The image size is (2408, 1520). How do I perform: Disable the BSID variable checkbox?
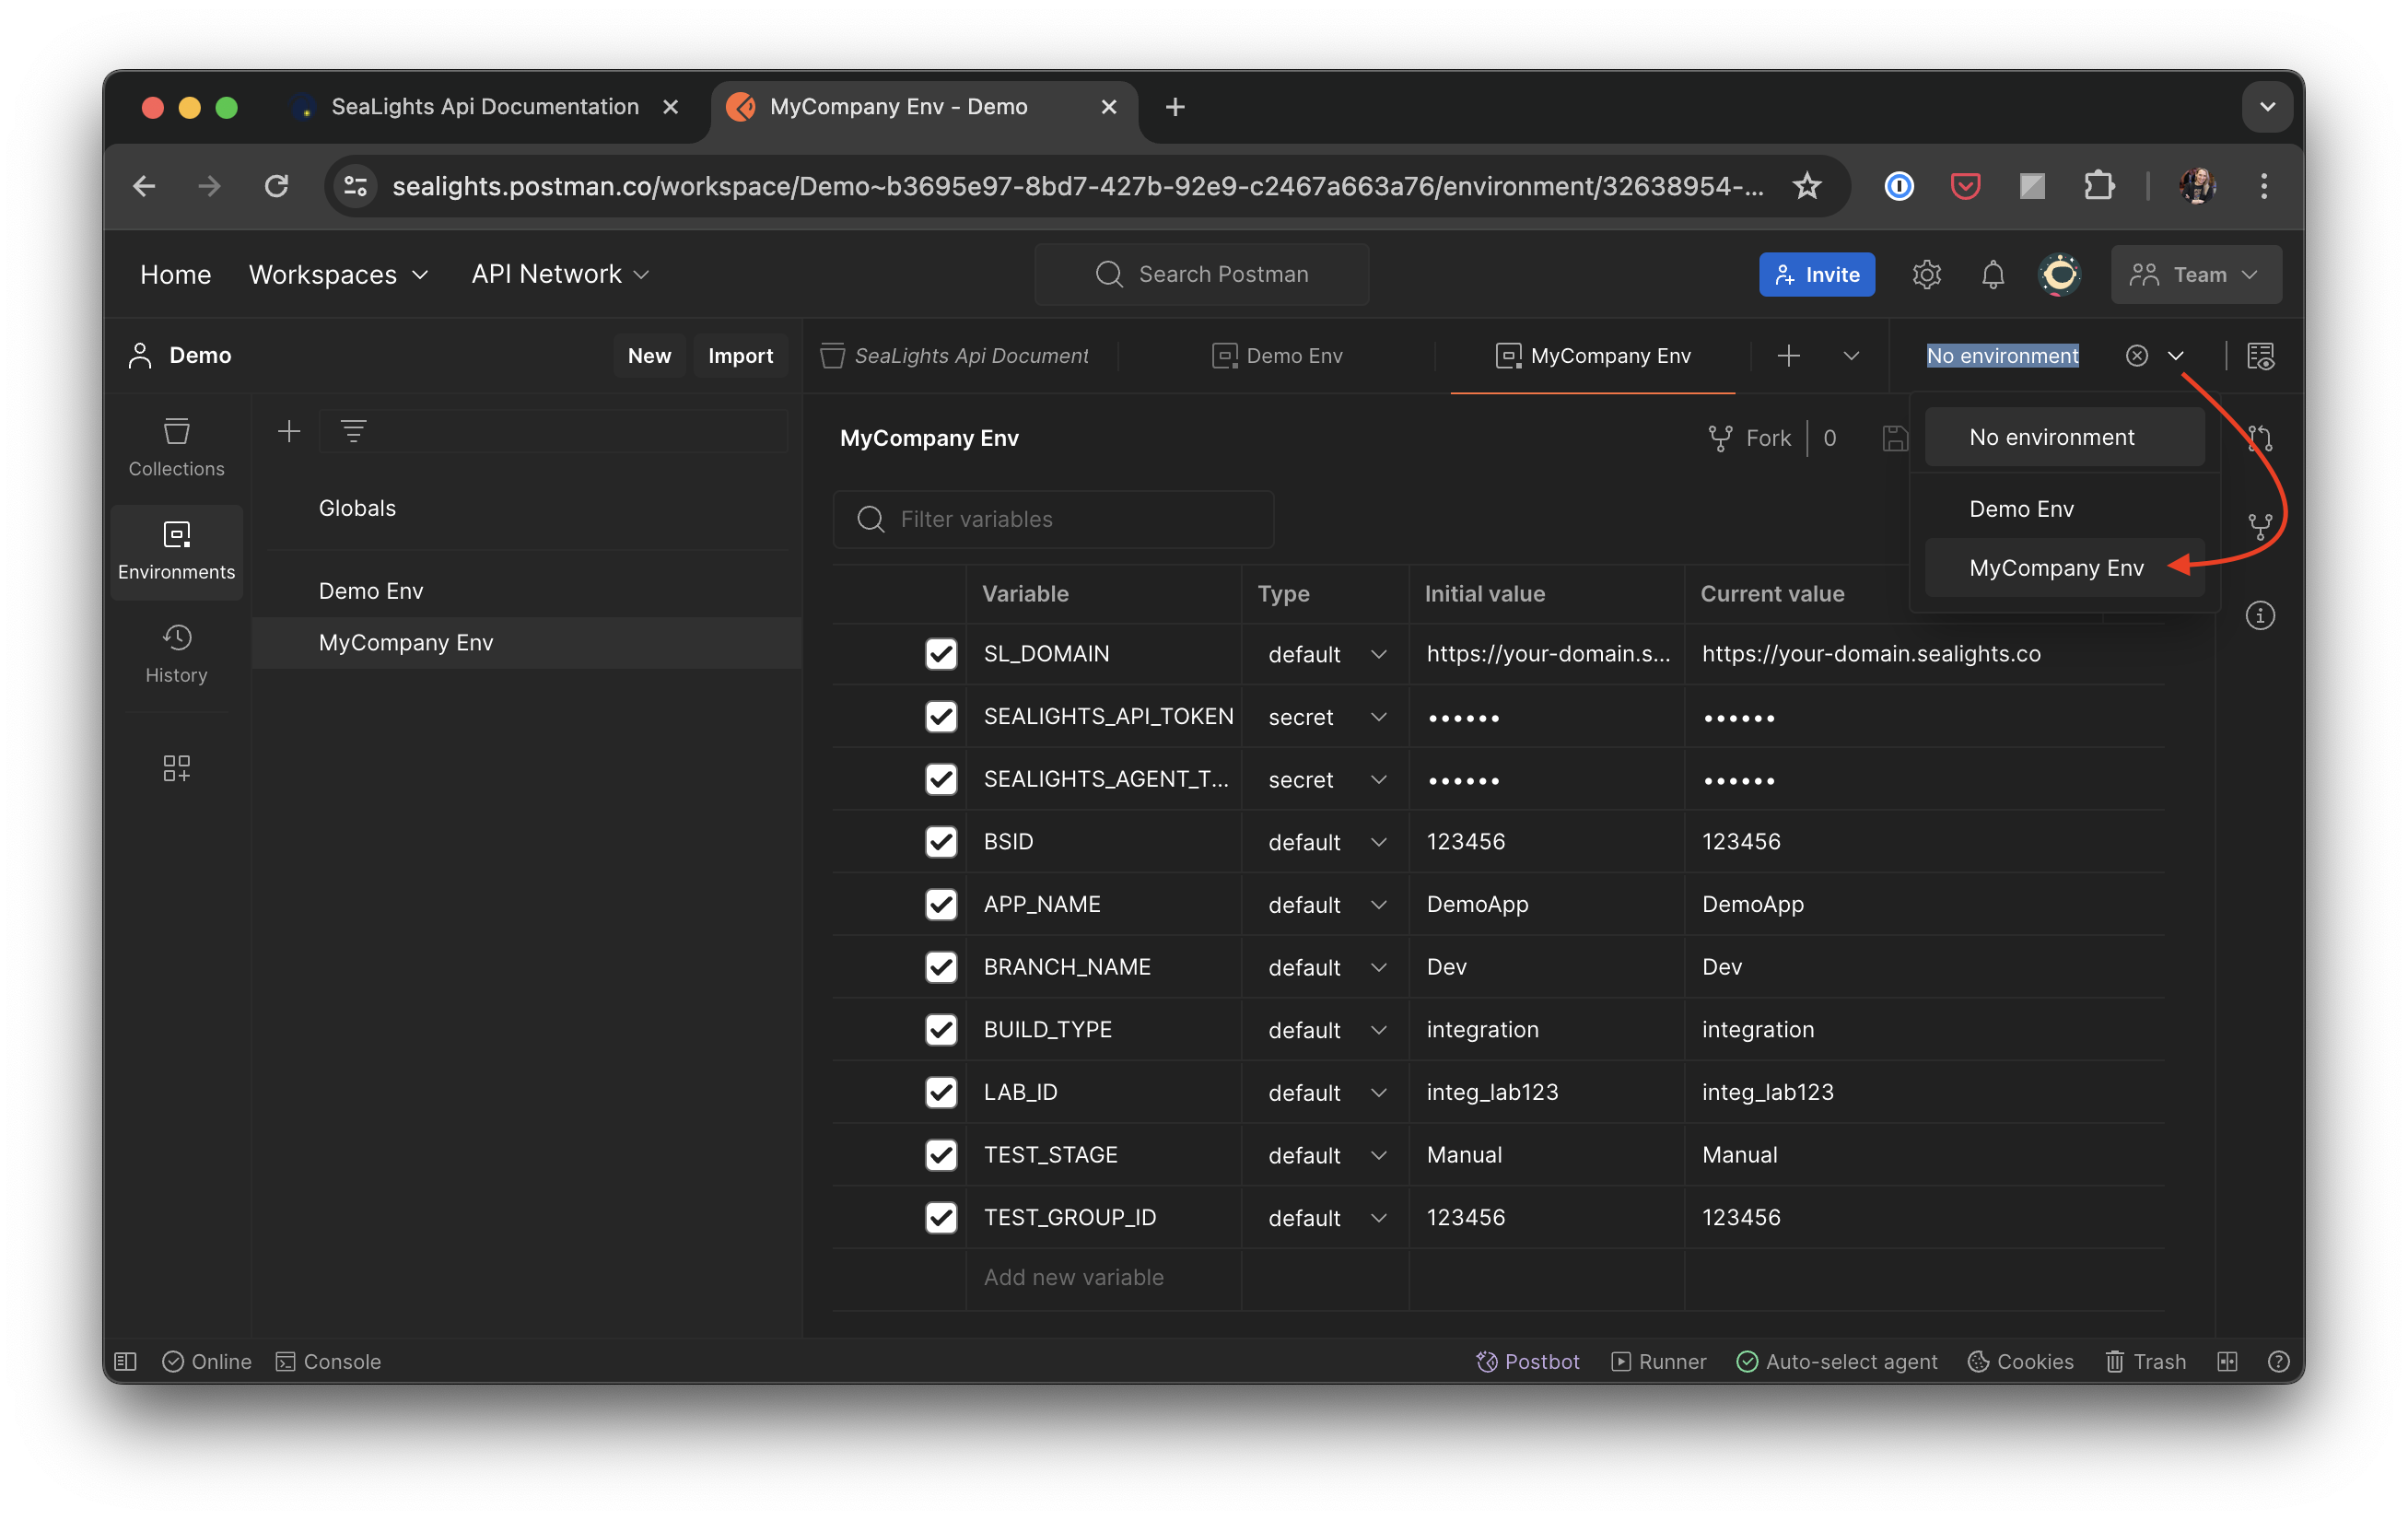coord(940,842)
